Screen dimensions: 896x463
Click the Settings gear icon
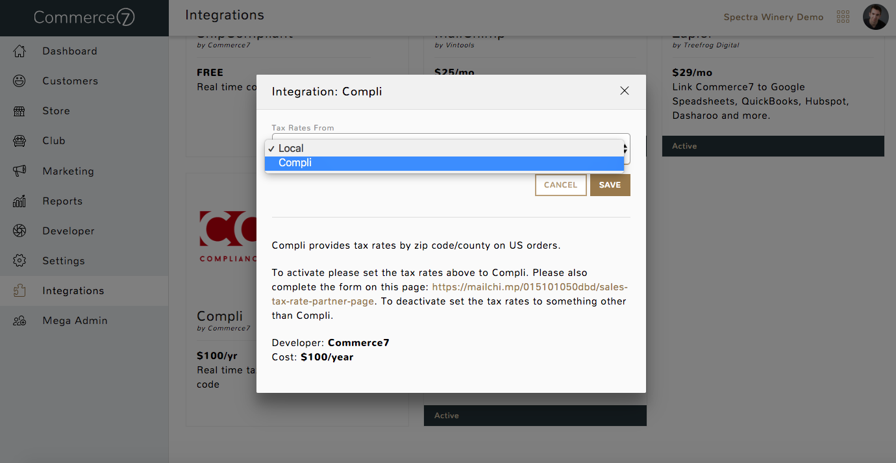point(19,261)
